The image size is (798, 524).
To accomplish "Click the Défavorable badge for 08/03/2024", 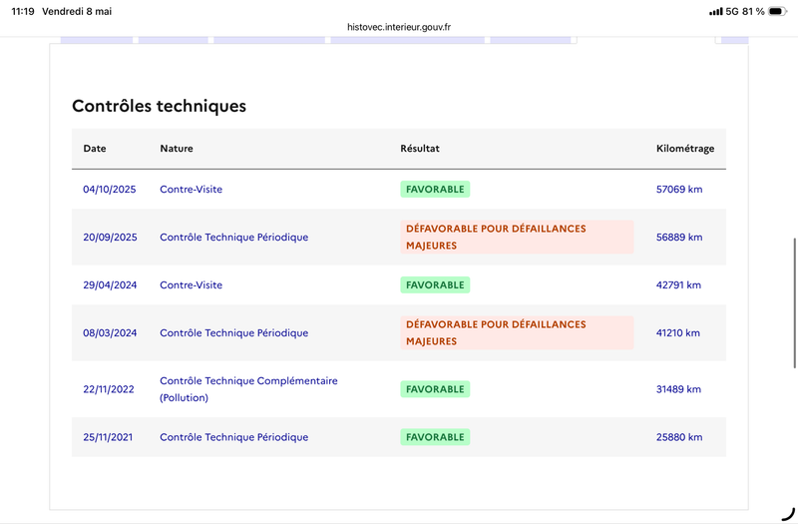I will click(x=517, y=332).
